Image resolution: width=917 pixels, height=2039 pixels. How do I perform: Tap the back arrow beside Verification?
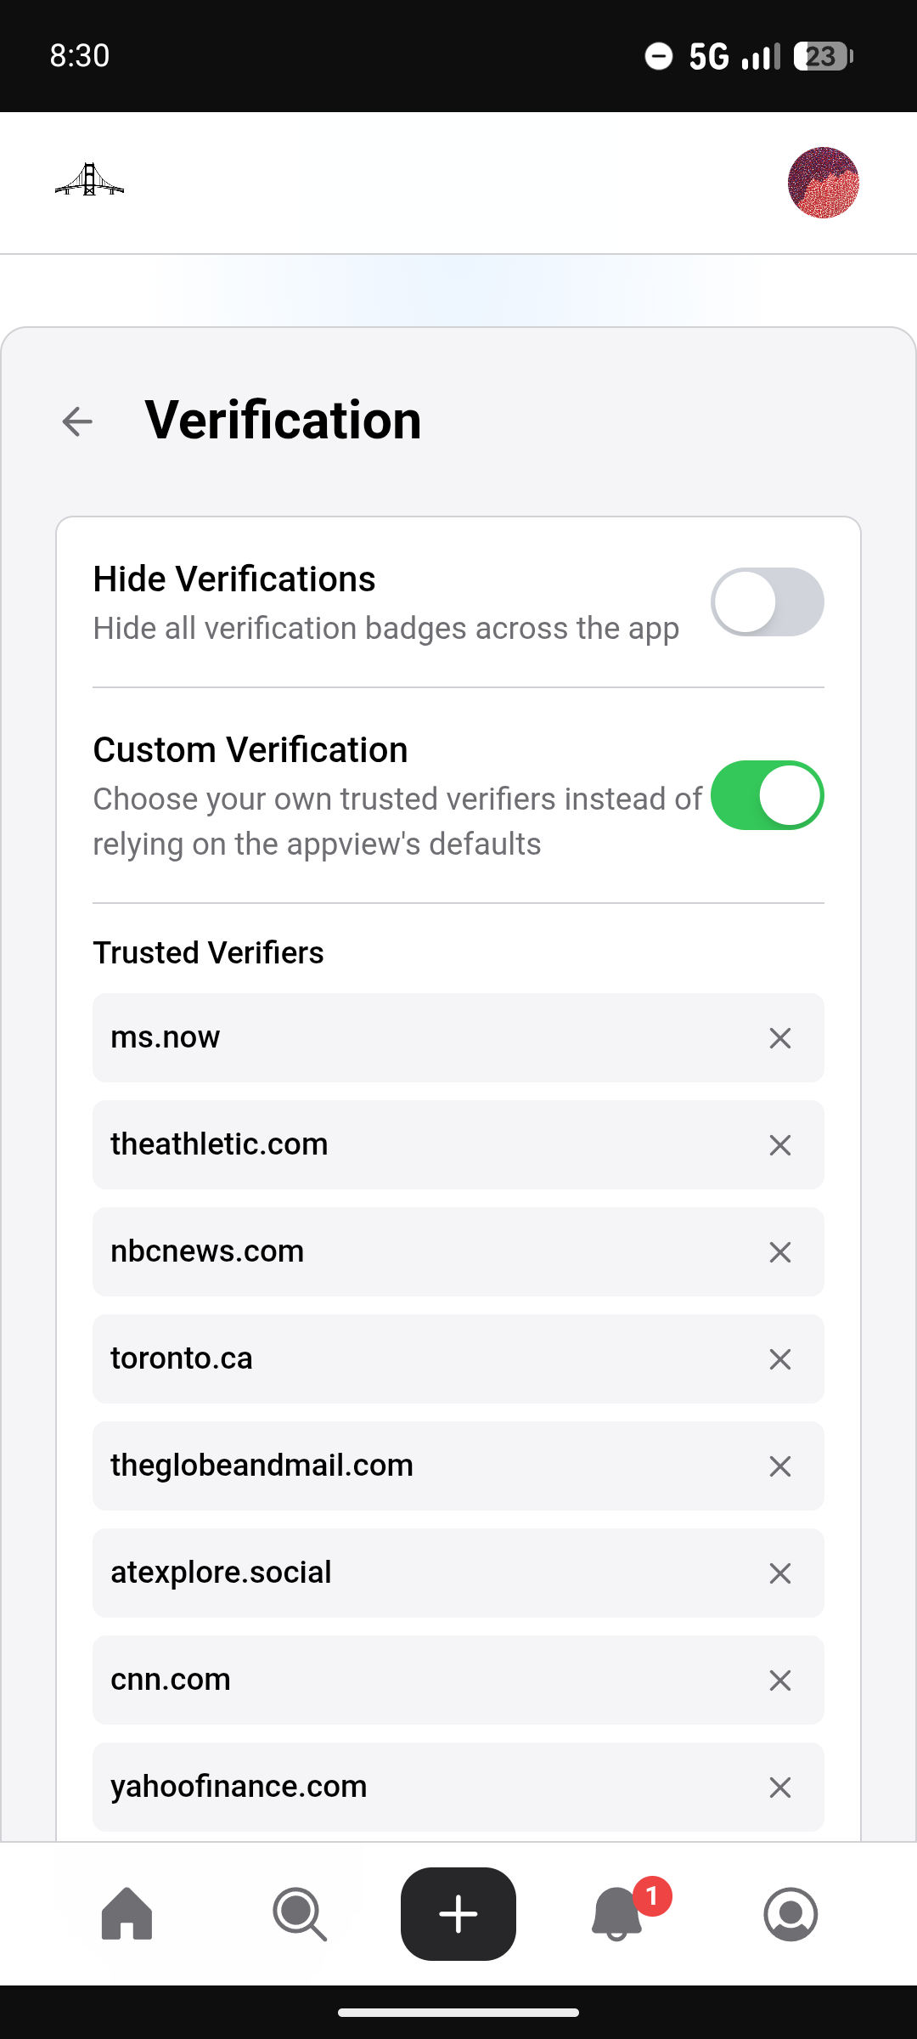77,421
